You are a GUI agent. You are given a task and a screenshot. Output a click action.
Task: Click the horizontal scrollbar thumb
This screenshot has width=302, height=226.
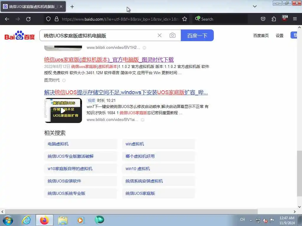pyautogui.click(x=131, y=212)
